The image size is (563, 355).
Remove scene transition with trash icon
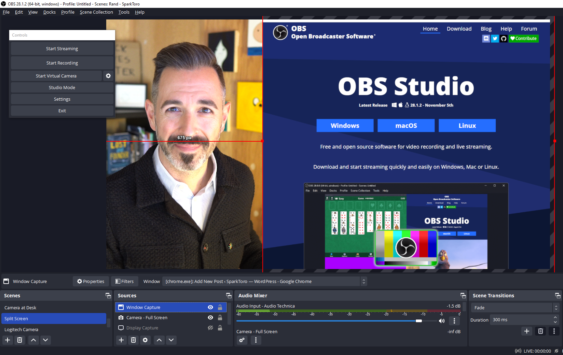(540, 331)
